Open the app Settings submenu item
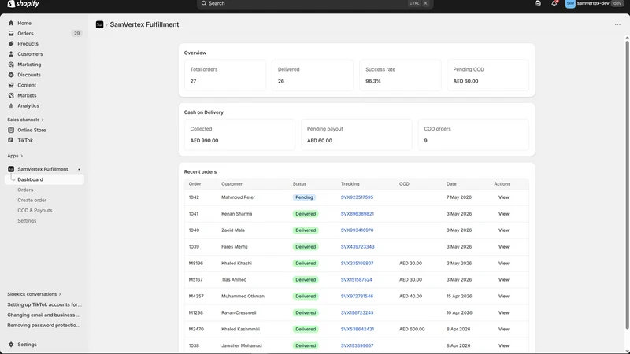Screen dimensions: 630x354 point(27,221)
